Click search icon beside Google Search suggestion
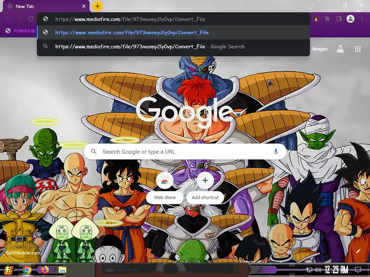 click(46, 46)
